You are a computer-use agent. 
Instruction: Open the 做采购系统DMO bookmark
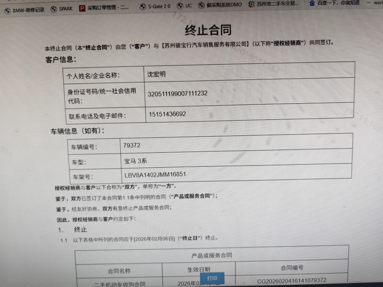220,5
